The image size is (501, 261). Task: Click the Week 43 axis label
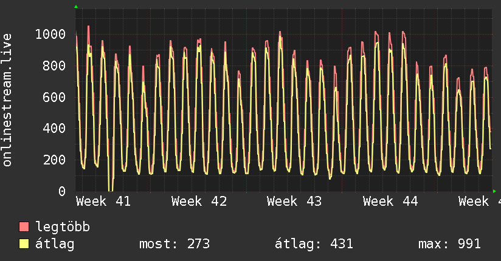[294, 202]
